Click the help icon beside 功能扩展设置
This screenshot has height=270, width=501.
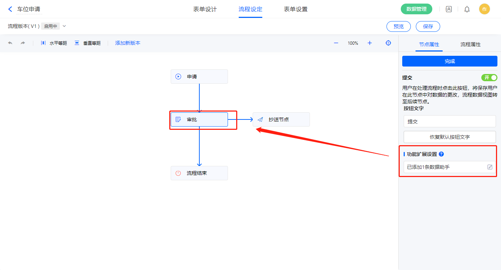(441, 154)
